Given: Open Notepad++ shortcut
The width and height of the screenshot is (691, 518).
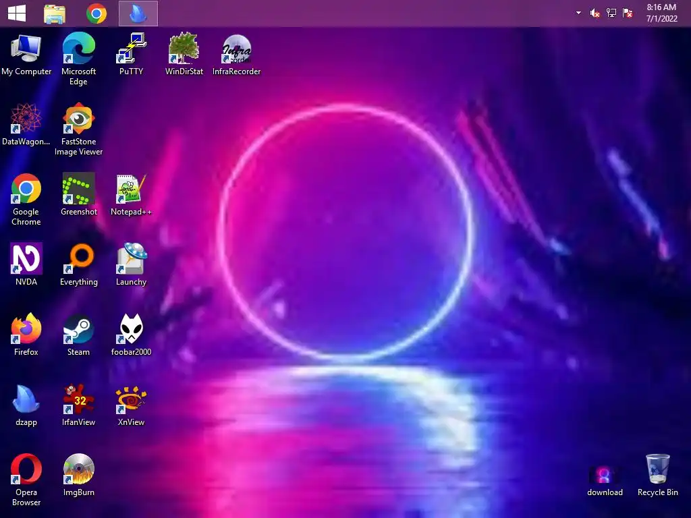Looking at the screenshot, I should click(x=132, y=195).
